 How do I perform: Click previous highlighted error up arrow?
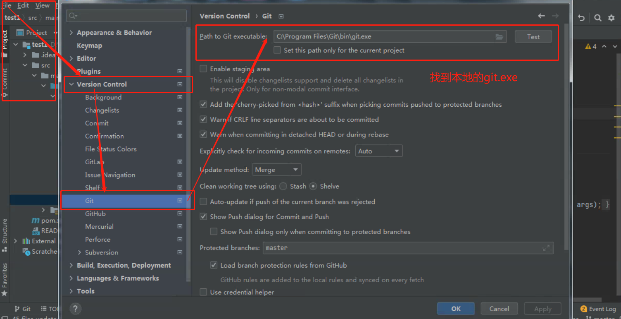coord(604,47)
